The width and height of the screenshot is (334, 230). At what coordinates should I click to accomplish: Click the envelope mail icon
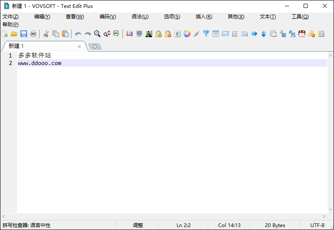tap(225, 34)
